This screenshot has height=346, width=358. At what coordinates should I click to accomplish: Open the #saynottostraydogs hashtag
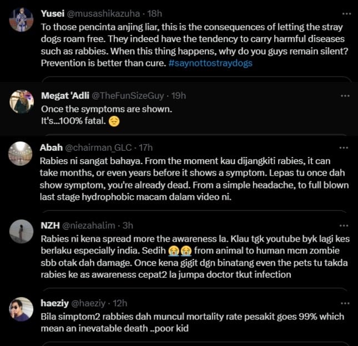coord(210,63)
